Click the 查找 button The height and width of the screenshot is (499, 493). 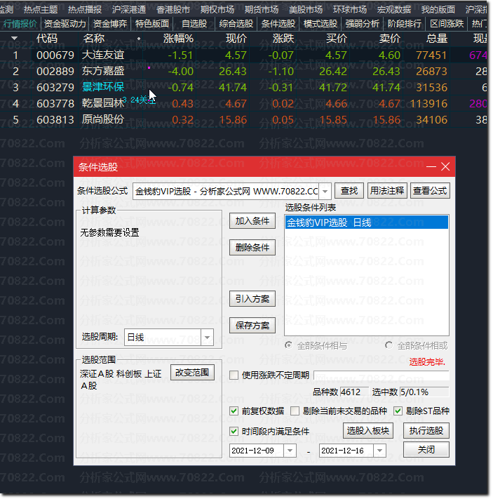click(349, 191)
